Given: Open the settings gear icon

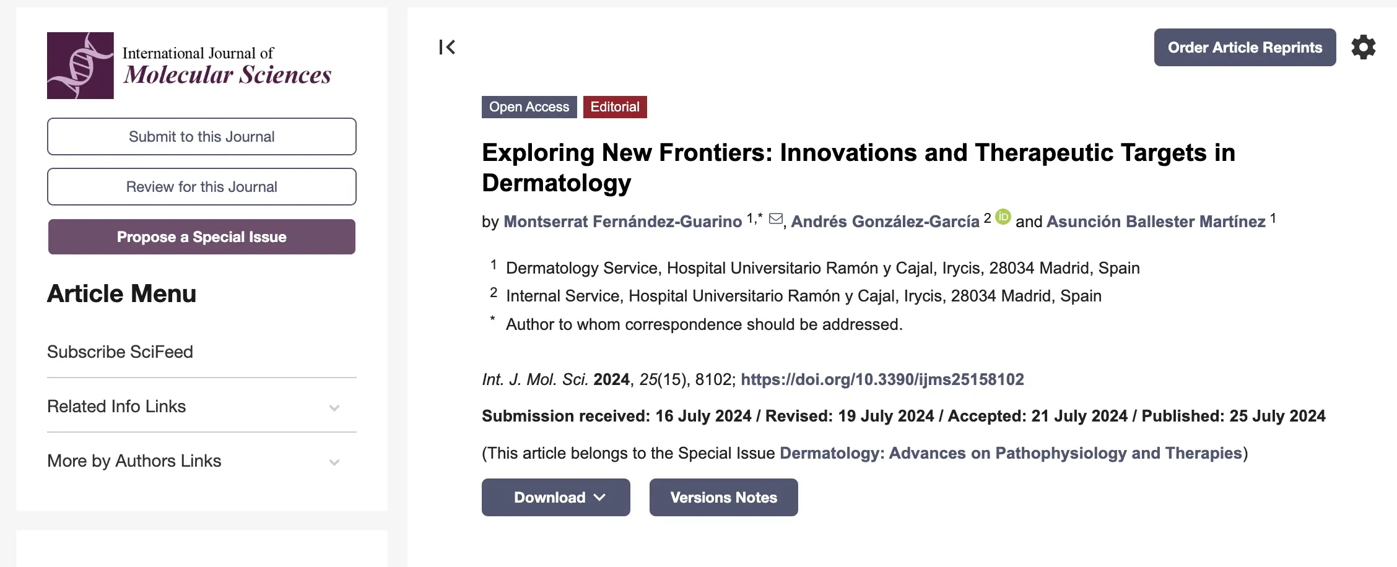Looking at the screenshot, I should [1363, 48].
